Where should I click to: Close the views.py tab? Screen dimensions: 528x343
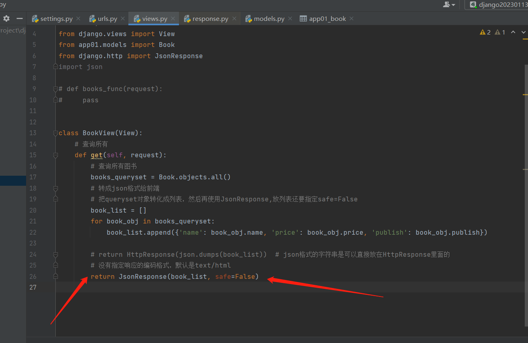coord(173,18)
